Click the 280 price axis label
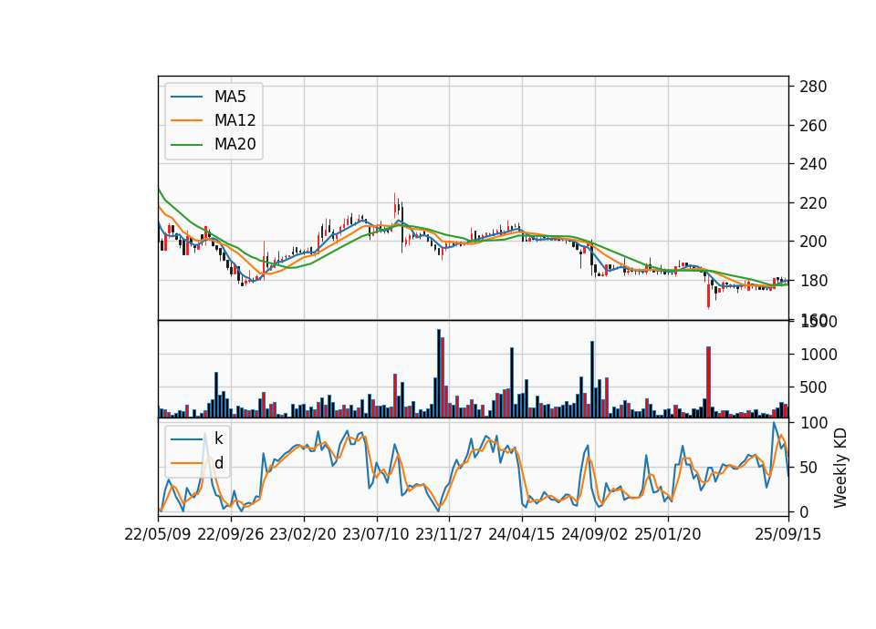Screen dimensions: 876x629 pyautogui.click(x=813, y=87)
